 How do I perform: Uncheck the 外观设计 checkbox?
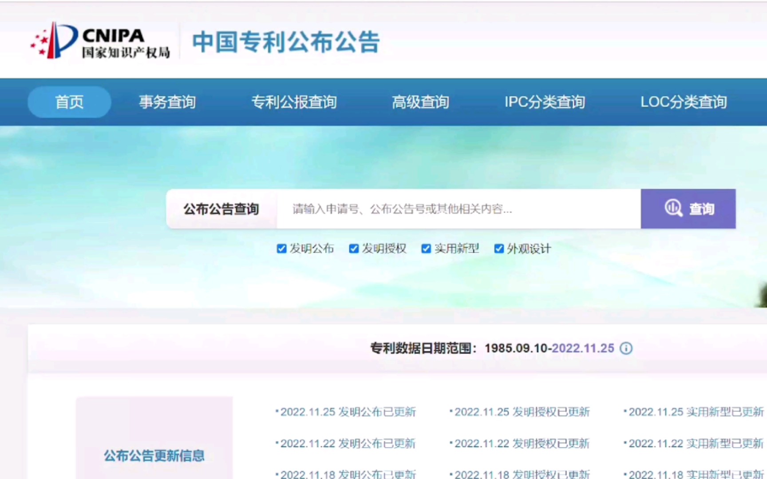click(x=499, y=248)
